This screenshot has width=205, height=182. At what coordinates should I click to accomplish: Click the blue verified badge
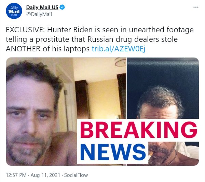(x=62, y=7)
